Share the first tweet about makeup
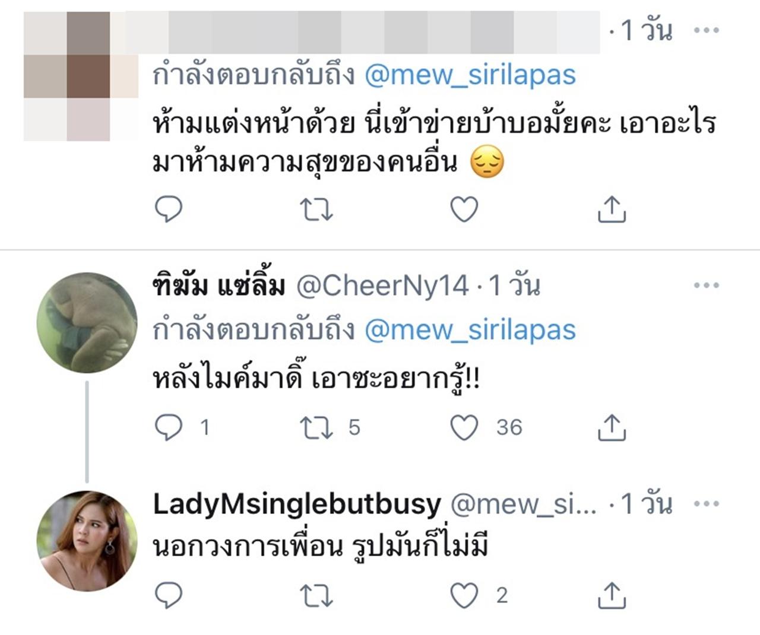Screen dimensions: 760x635 [x=612, y=209]
